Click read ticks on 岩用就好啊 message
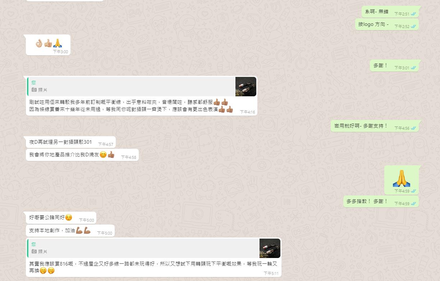This screenshot has width=440, height=281. [413, 128]
